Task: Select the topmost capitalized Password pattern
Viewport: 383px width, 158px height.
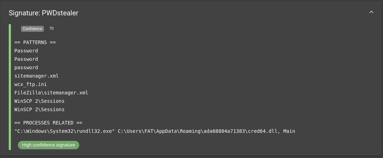Action: click(26, 51)
